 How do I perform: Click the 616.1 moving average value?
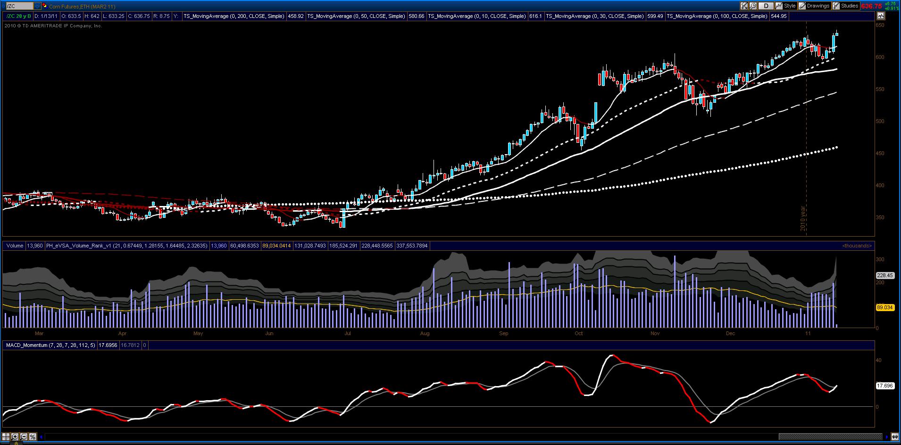[536, 16]
